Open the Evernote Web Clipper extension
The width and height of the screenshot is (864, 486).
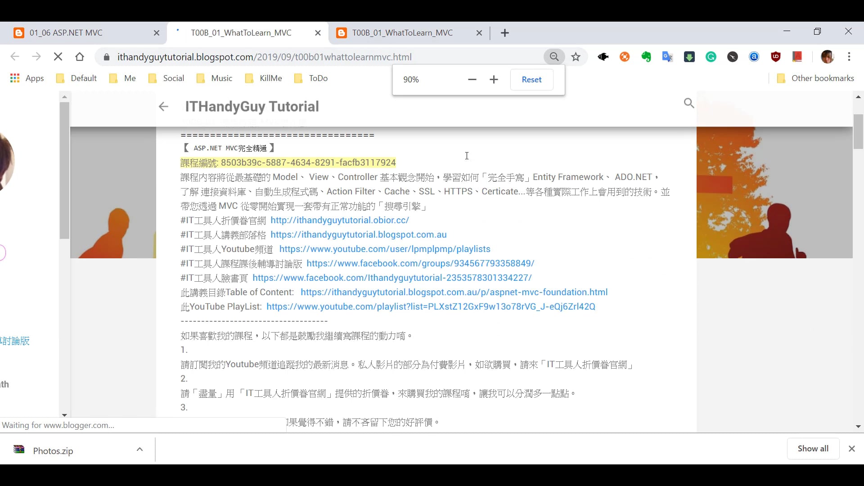646,57
